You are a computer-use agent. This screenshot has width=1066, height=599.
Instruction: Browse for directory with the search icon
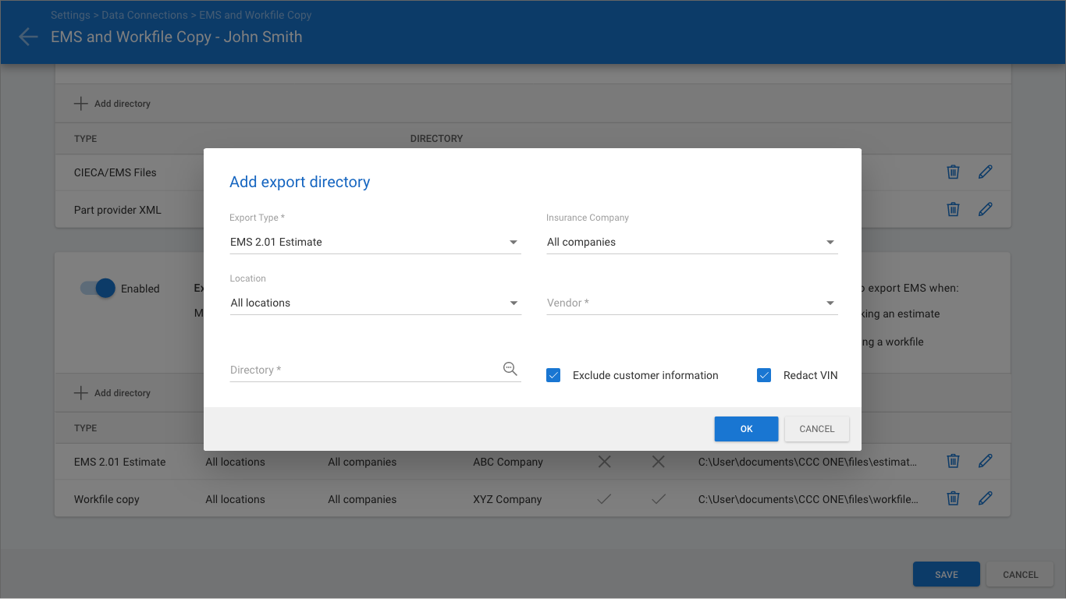(x=510, y=369)
